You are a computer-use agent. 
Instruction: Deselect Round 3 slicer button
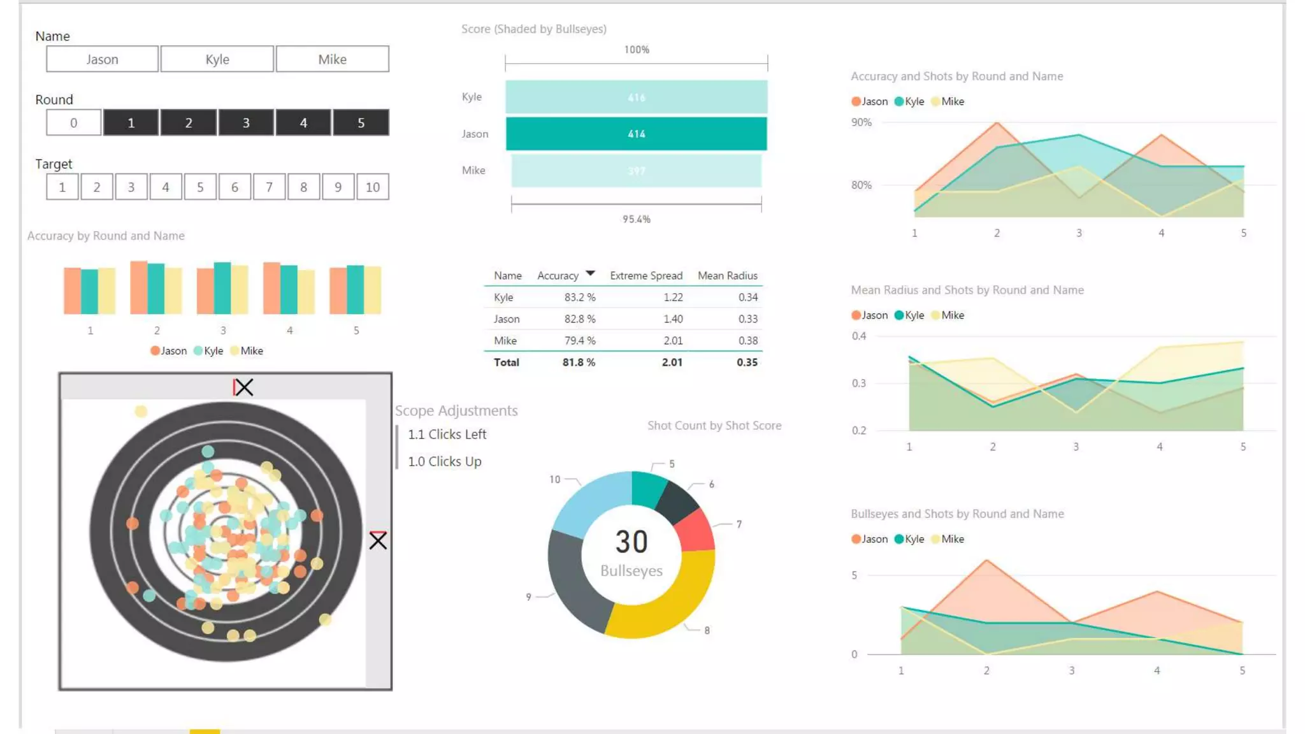click(x=246, y=123)
